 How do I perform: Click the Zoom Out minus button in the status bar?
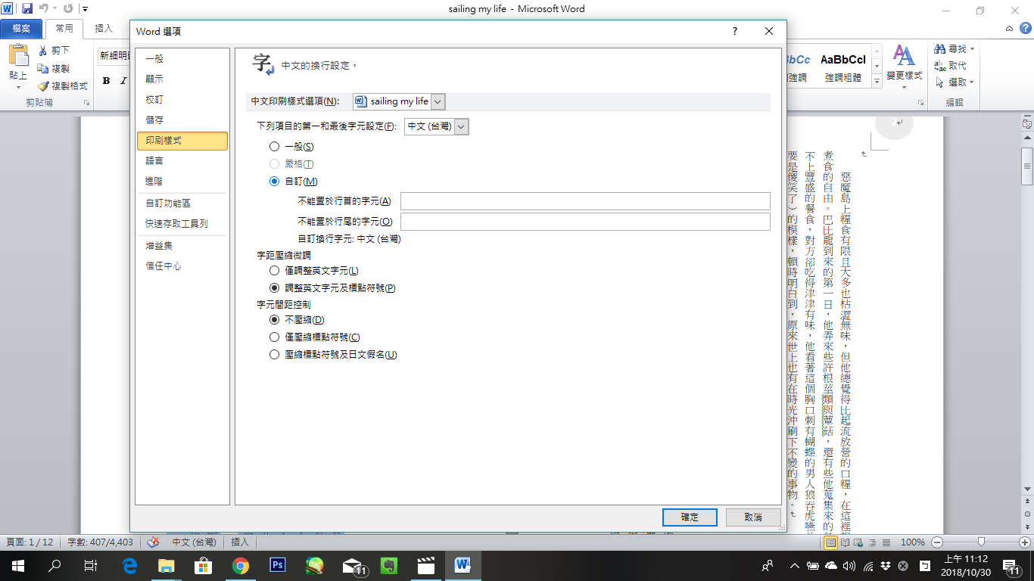click(937, 542)
